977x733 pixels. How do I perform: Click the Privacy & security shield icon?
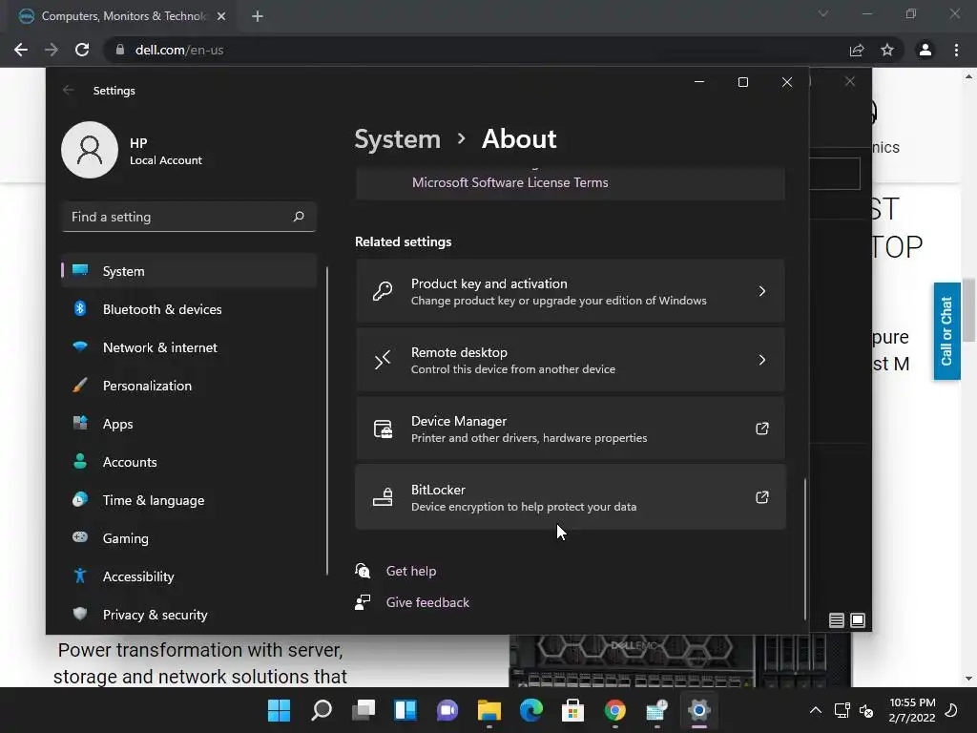point(80,614)
